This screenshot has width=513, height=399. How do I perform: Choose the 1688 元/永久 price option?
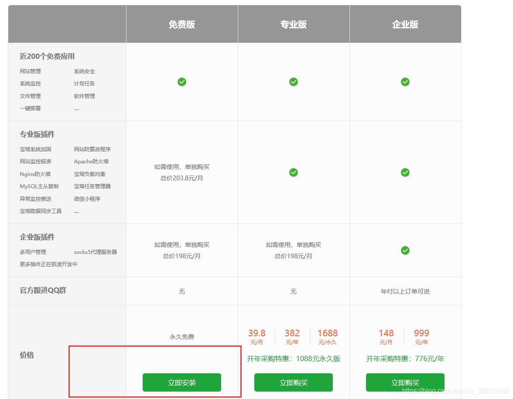(x=328, y=337)
